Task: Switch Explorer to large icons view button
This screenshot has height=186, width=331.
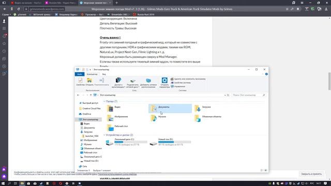Action: coord(266,171)
